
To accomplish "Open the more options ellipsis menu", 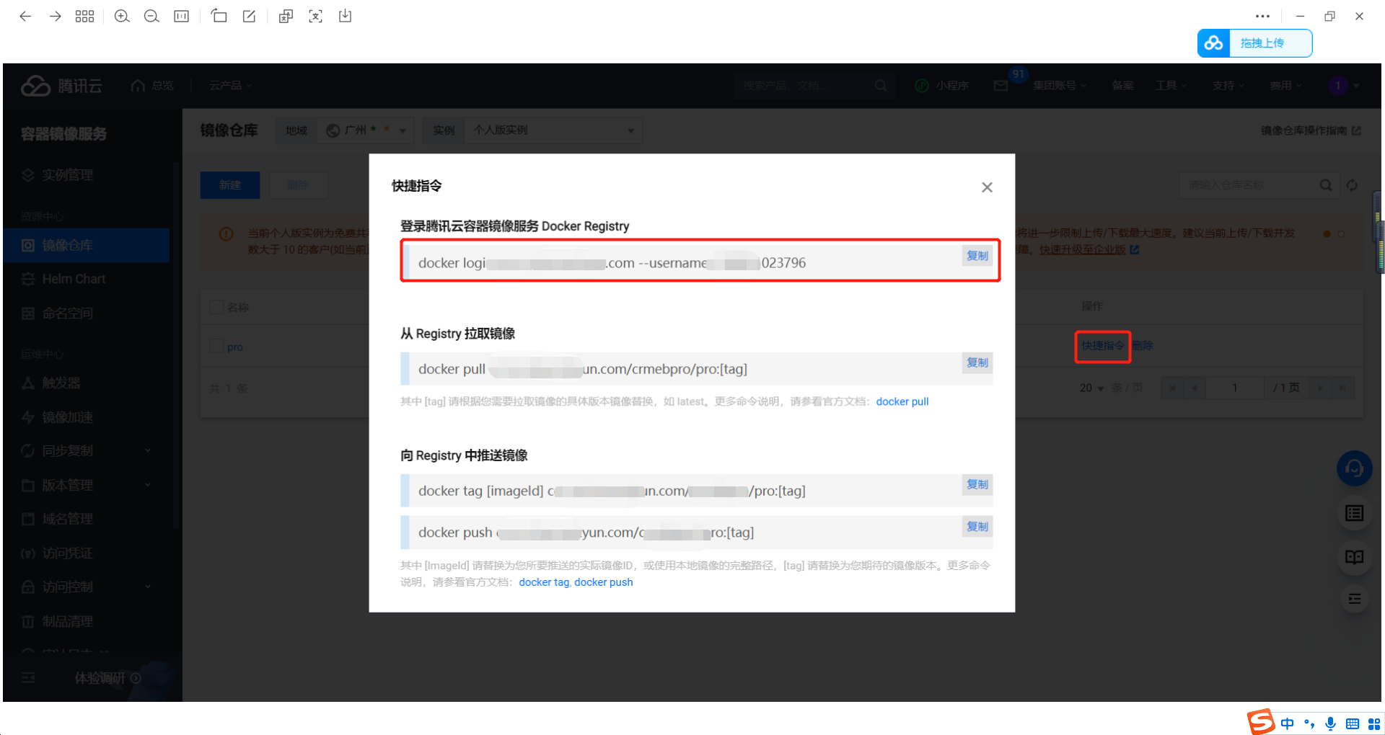I will [x=1262, y=16].
